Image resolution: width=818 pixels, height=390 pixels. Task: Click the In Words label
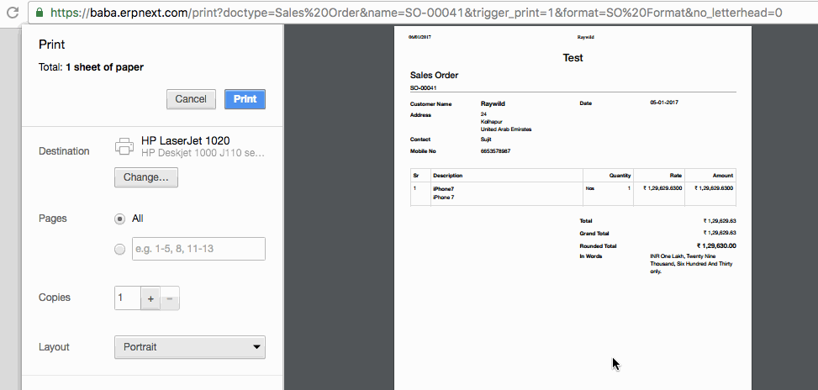590,256
